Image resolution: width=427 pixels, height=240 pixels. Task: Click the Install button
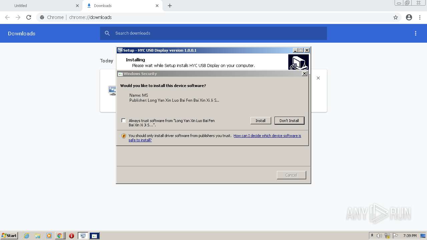[261, 121]
